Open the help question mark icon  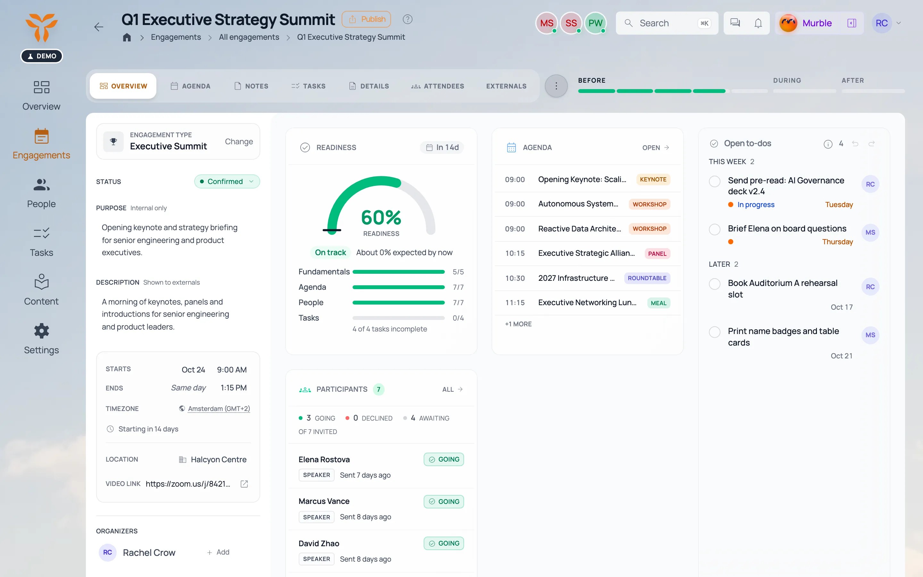click(x=407, y=19)
